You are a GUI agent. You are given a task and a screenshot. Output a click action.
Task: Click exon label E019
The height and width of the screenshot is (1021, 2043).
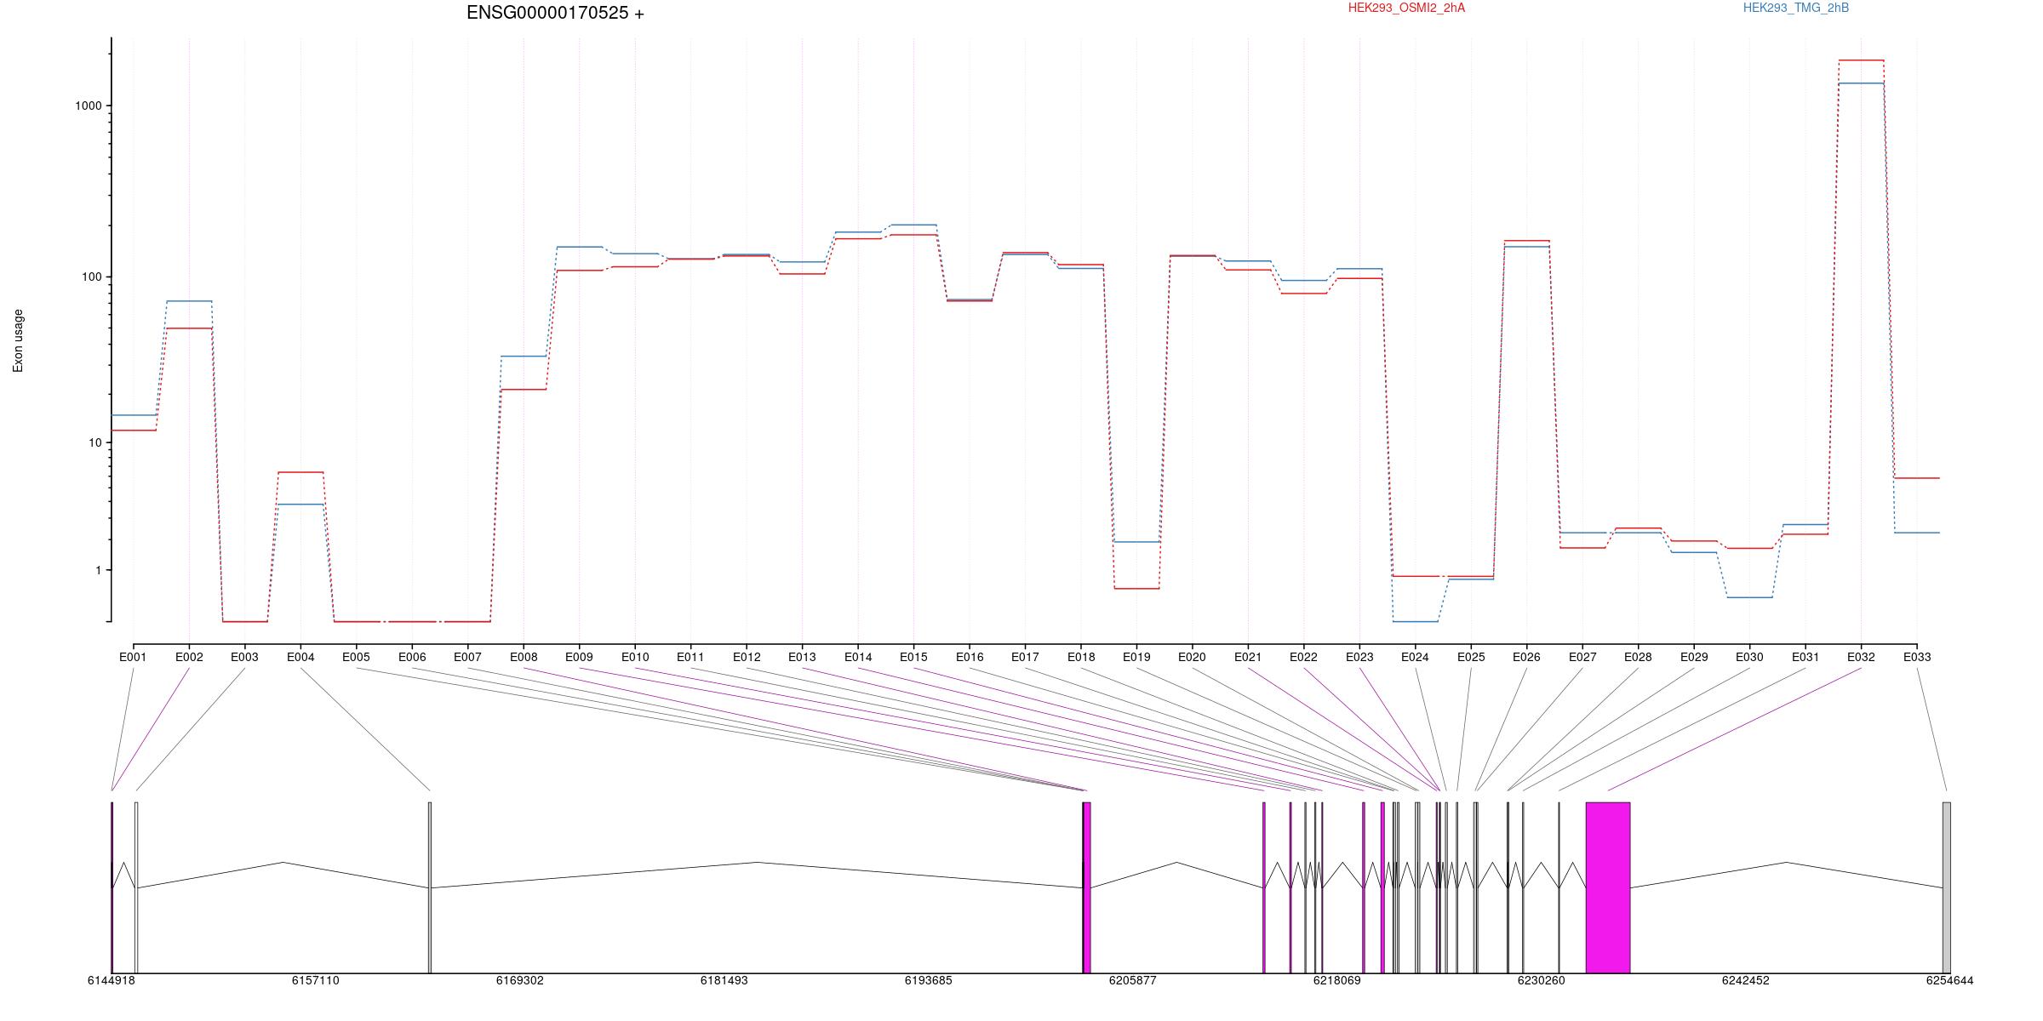click(x=1136, y=657)
